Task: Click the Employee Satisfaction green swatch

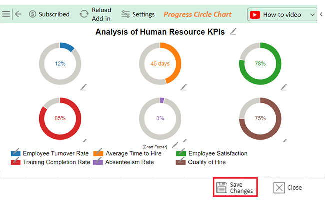Action: click(181, 153)
